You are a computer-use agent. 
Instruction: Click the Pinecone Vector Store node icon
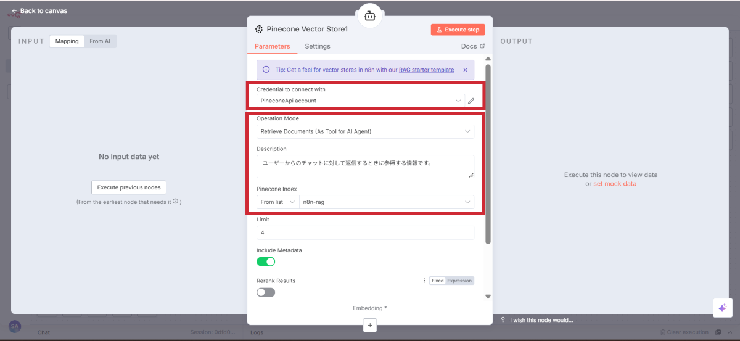[x=259, y=29]
